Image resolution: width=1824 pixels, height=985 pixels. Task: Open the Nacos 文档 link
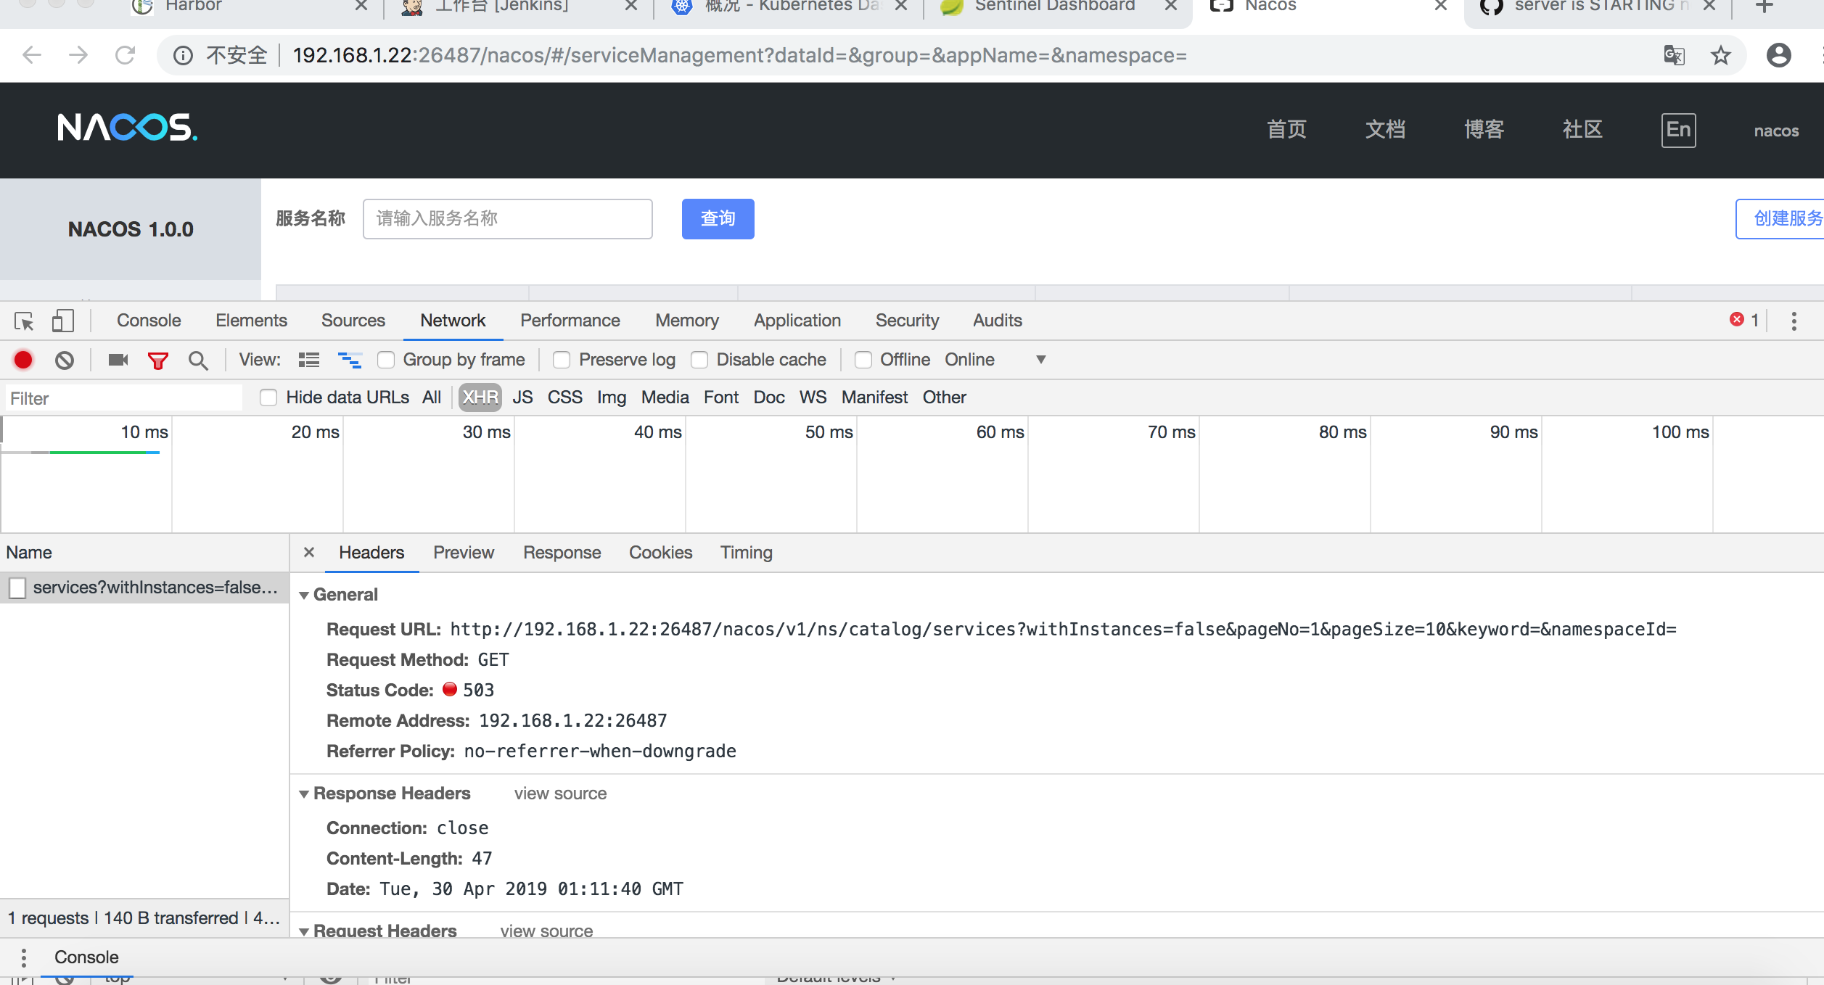pos(1385,130)
